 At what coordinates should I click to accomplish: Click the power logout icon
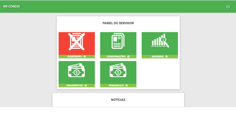(228, 7)
